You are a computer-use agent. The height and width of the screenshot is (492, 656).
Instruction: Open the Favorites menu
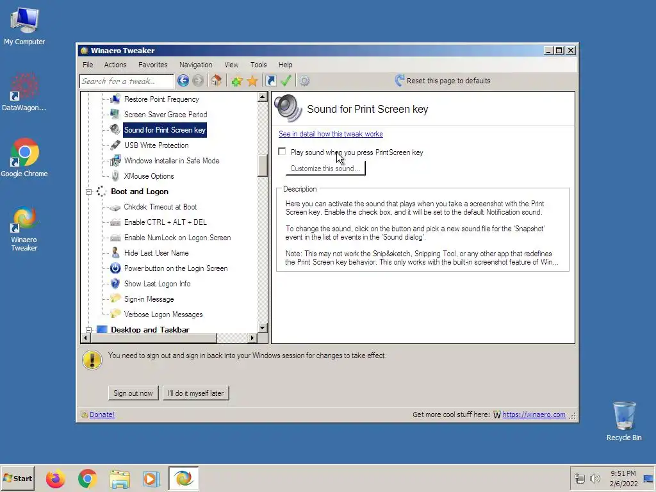pos(152,65)
